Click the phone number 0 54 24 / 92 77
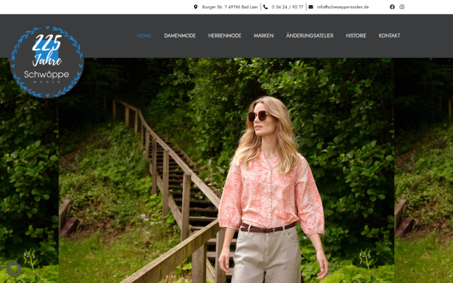The image size is (453, 283). pos(288,7)
